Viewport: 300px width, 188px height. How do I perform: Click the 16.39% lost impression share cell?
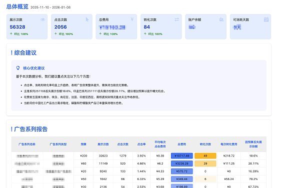point(253,171)
